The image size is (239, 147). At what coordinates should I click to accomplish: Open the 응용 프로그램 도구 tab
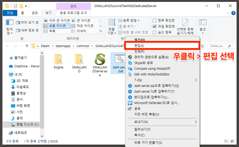[x=73, y=13]
